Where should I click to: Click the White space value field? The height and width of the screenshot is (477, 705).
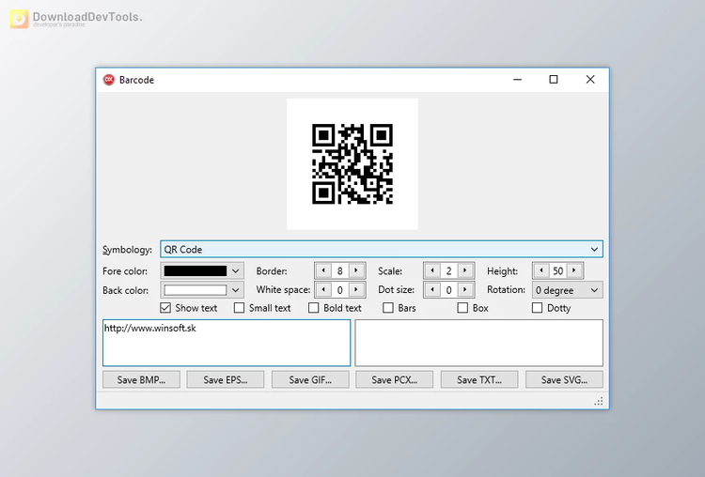[x=340, y=290]
